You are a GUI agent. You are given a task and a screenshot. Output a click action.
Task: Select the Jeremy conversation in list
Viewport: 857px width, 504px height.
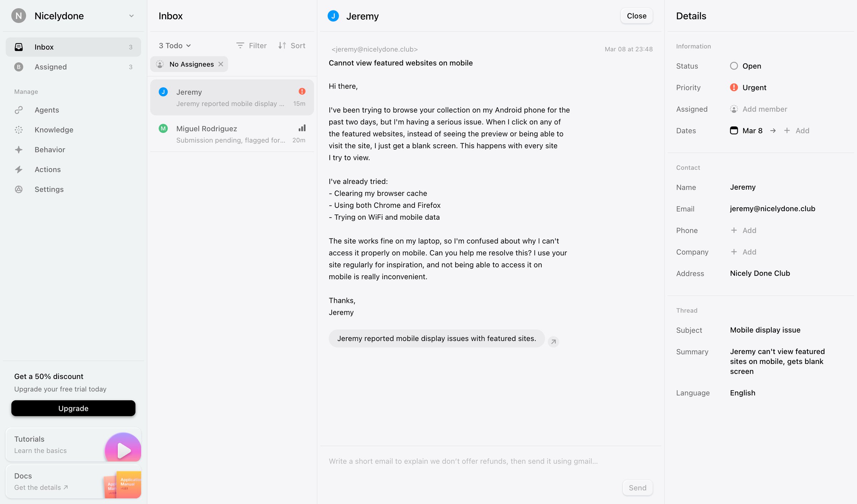point(232,98)
